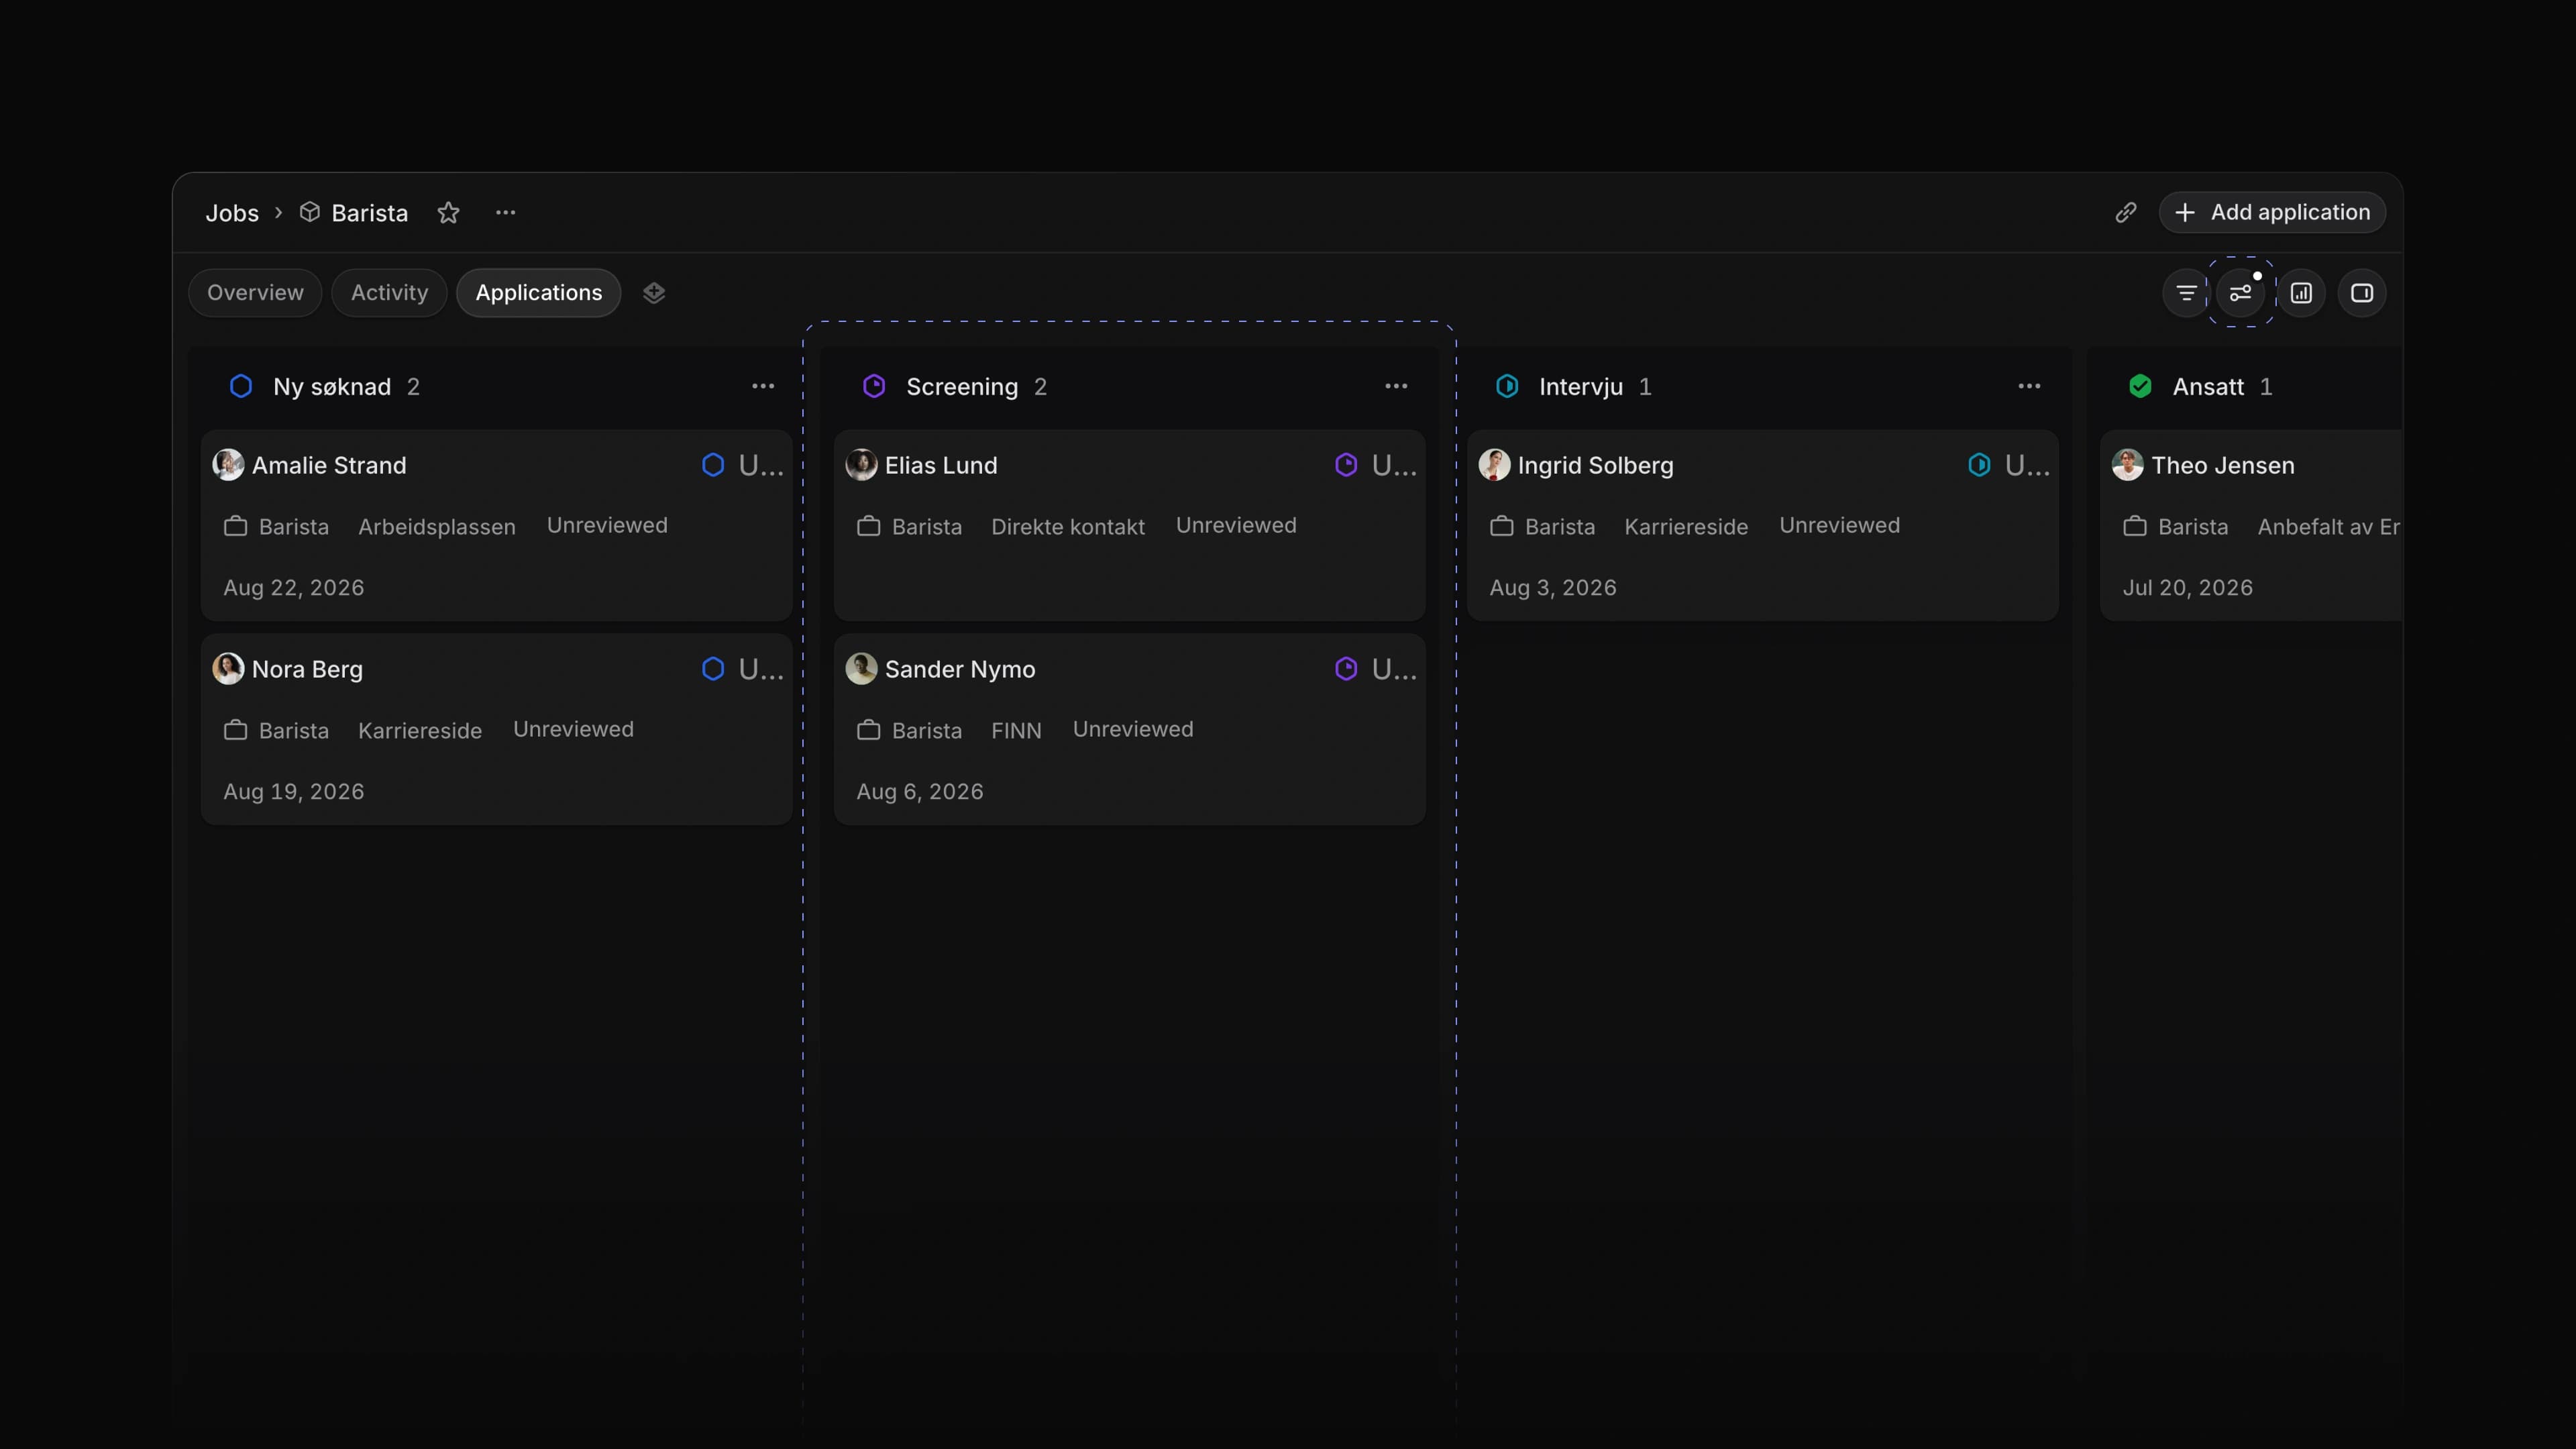Open Nora Berg application card
This screenshot has width=2576, height=1449.
click(497, 729)
